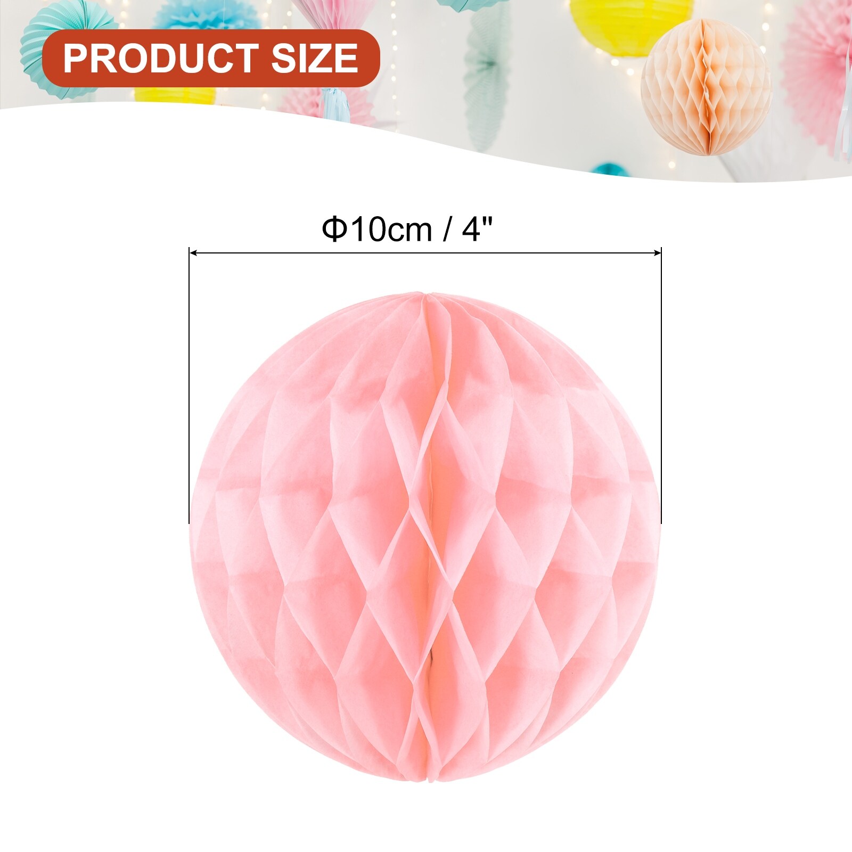Click the small teal ball below header
Image resolution: width=852 pixels, height=852 pixels.
(611, 169)
